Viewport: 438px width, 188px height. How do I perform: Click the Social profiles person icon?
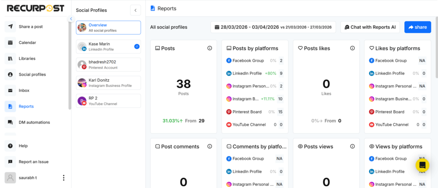[x=10, y=74]
